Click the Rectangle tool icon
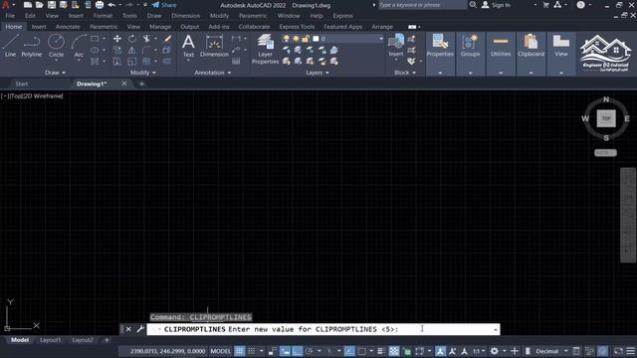The image size is (637, 358). (95, 39)
